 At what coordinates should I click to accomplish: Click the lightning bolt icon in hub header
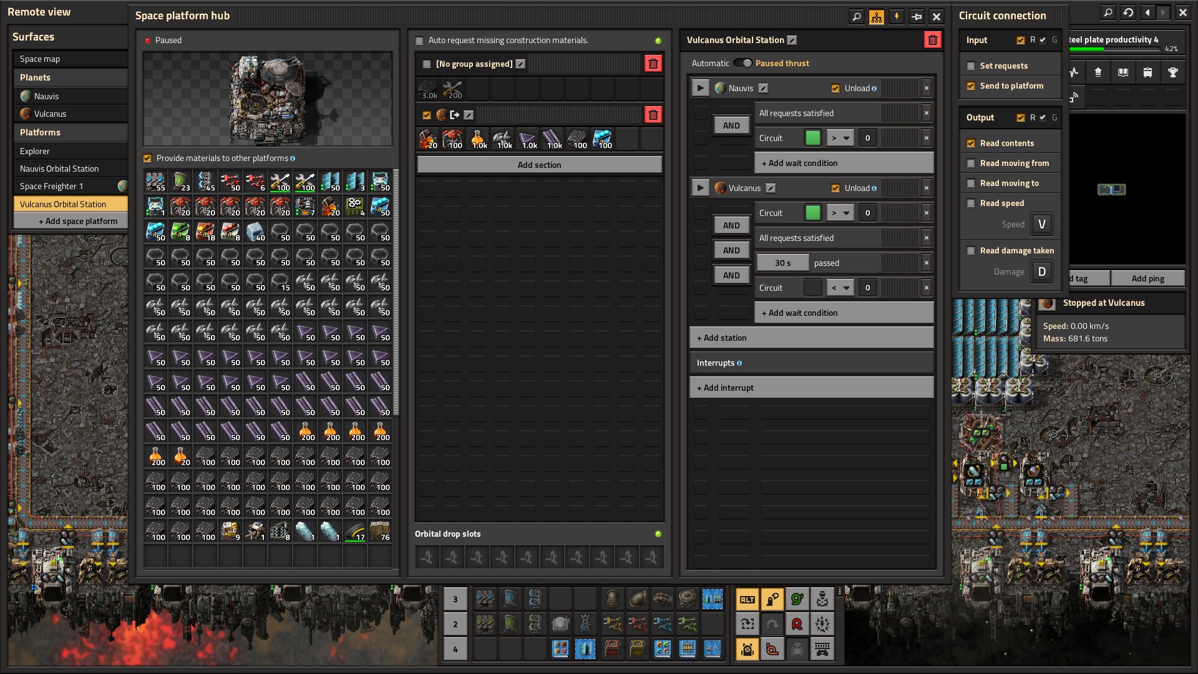(x=897, y=17)
